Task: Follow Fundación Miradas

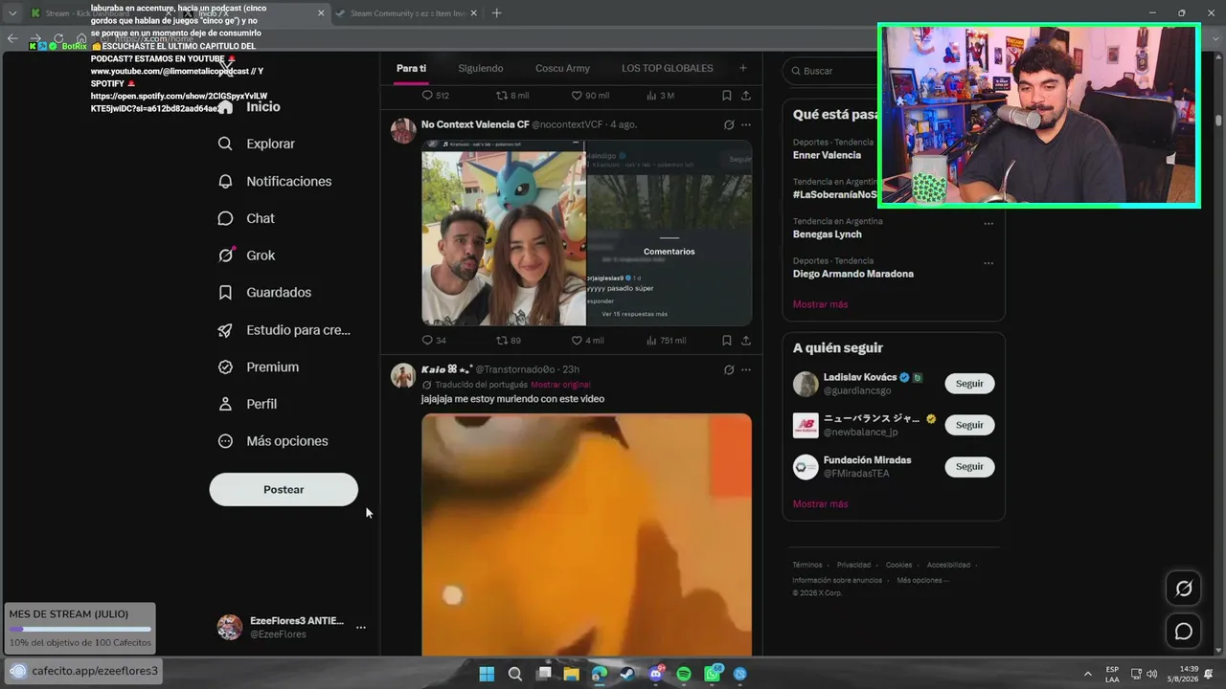Action: (x=969, y=467)
